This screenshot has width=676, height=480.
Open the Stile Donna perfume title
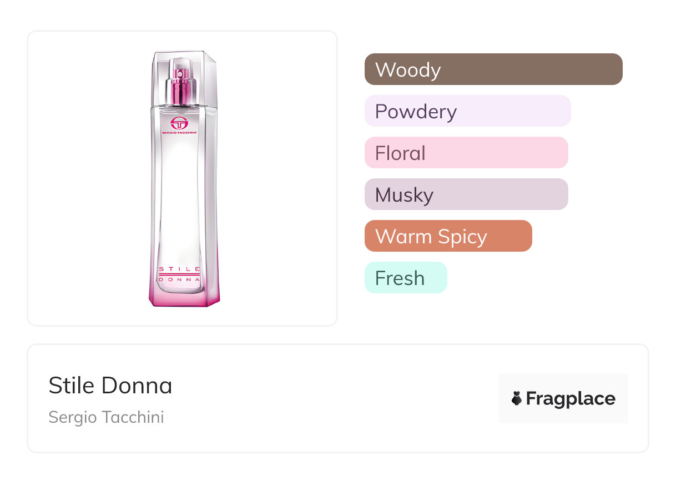(110, 386)
